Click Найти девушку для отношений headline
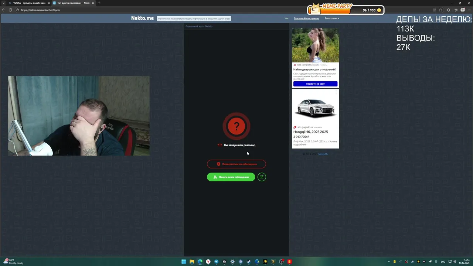473x266 pixels. pos(314,69)
